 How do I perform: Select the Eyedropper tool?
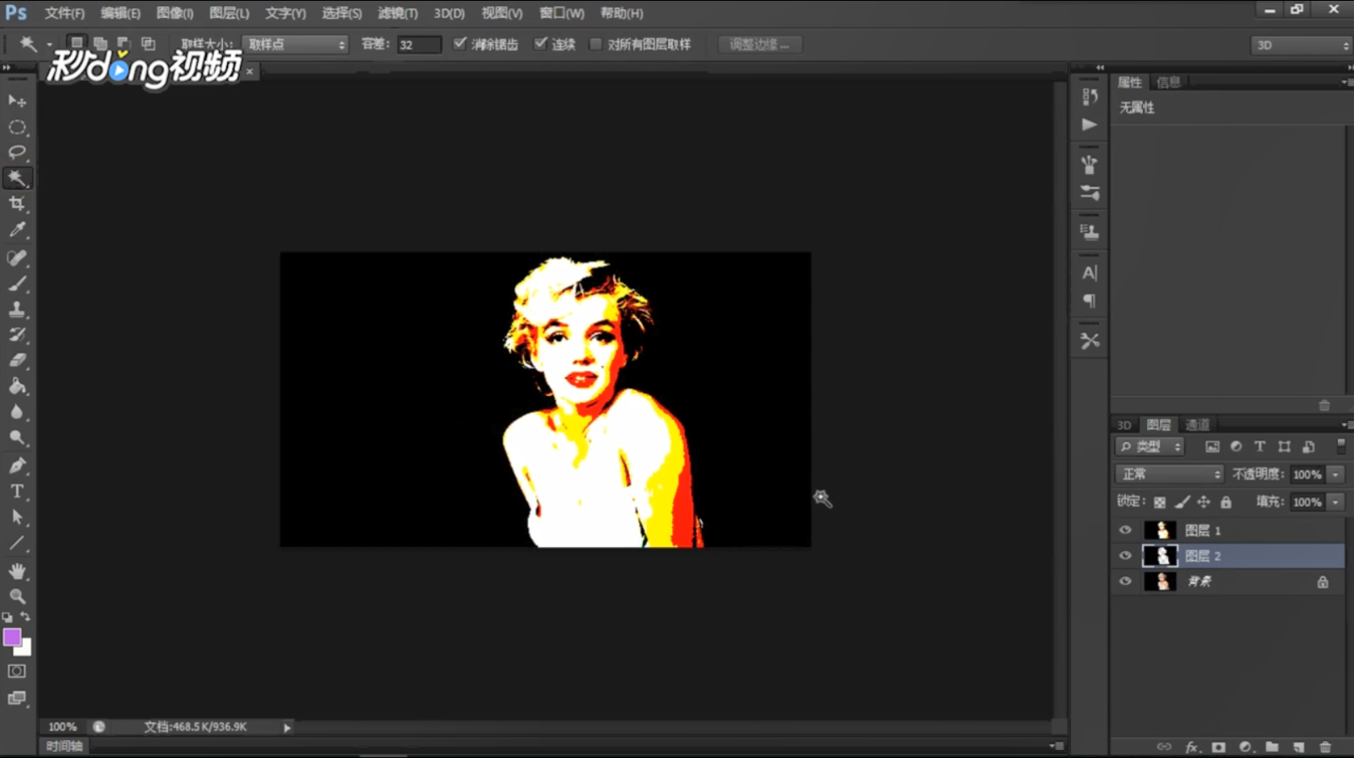[17, 230]
